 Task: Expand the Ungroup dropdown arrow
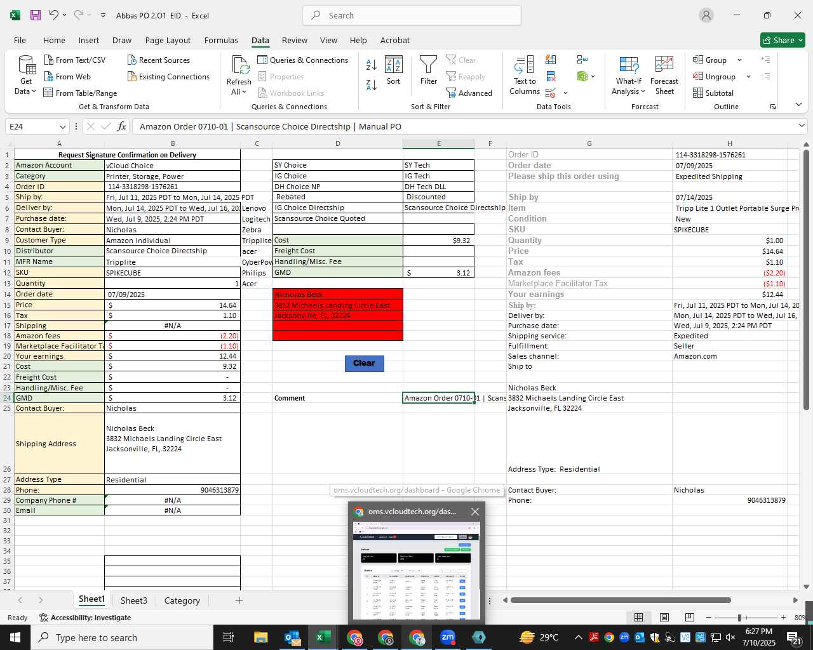click(748, 77)
